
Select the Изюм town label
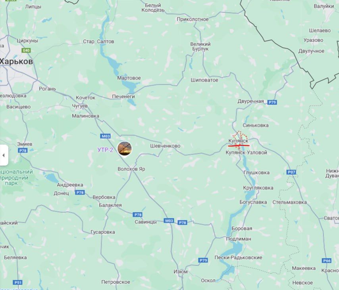(x=181, y=272)
